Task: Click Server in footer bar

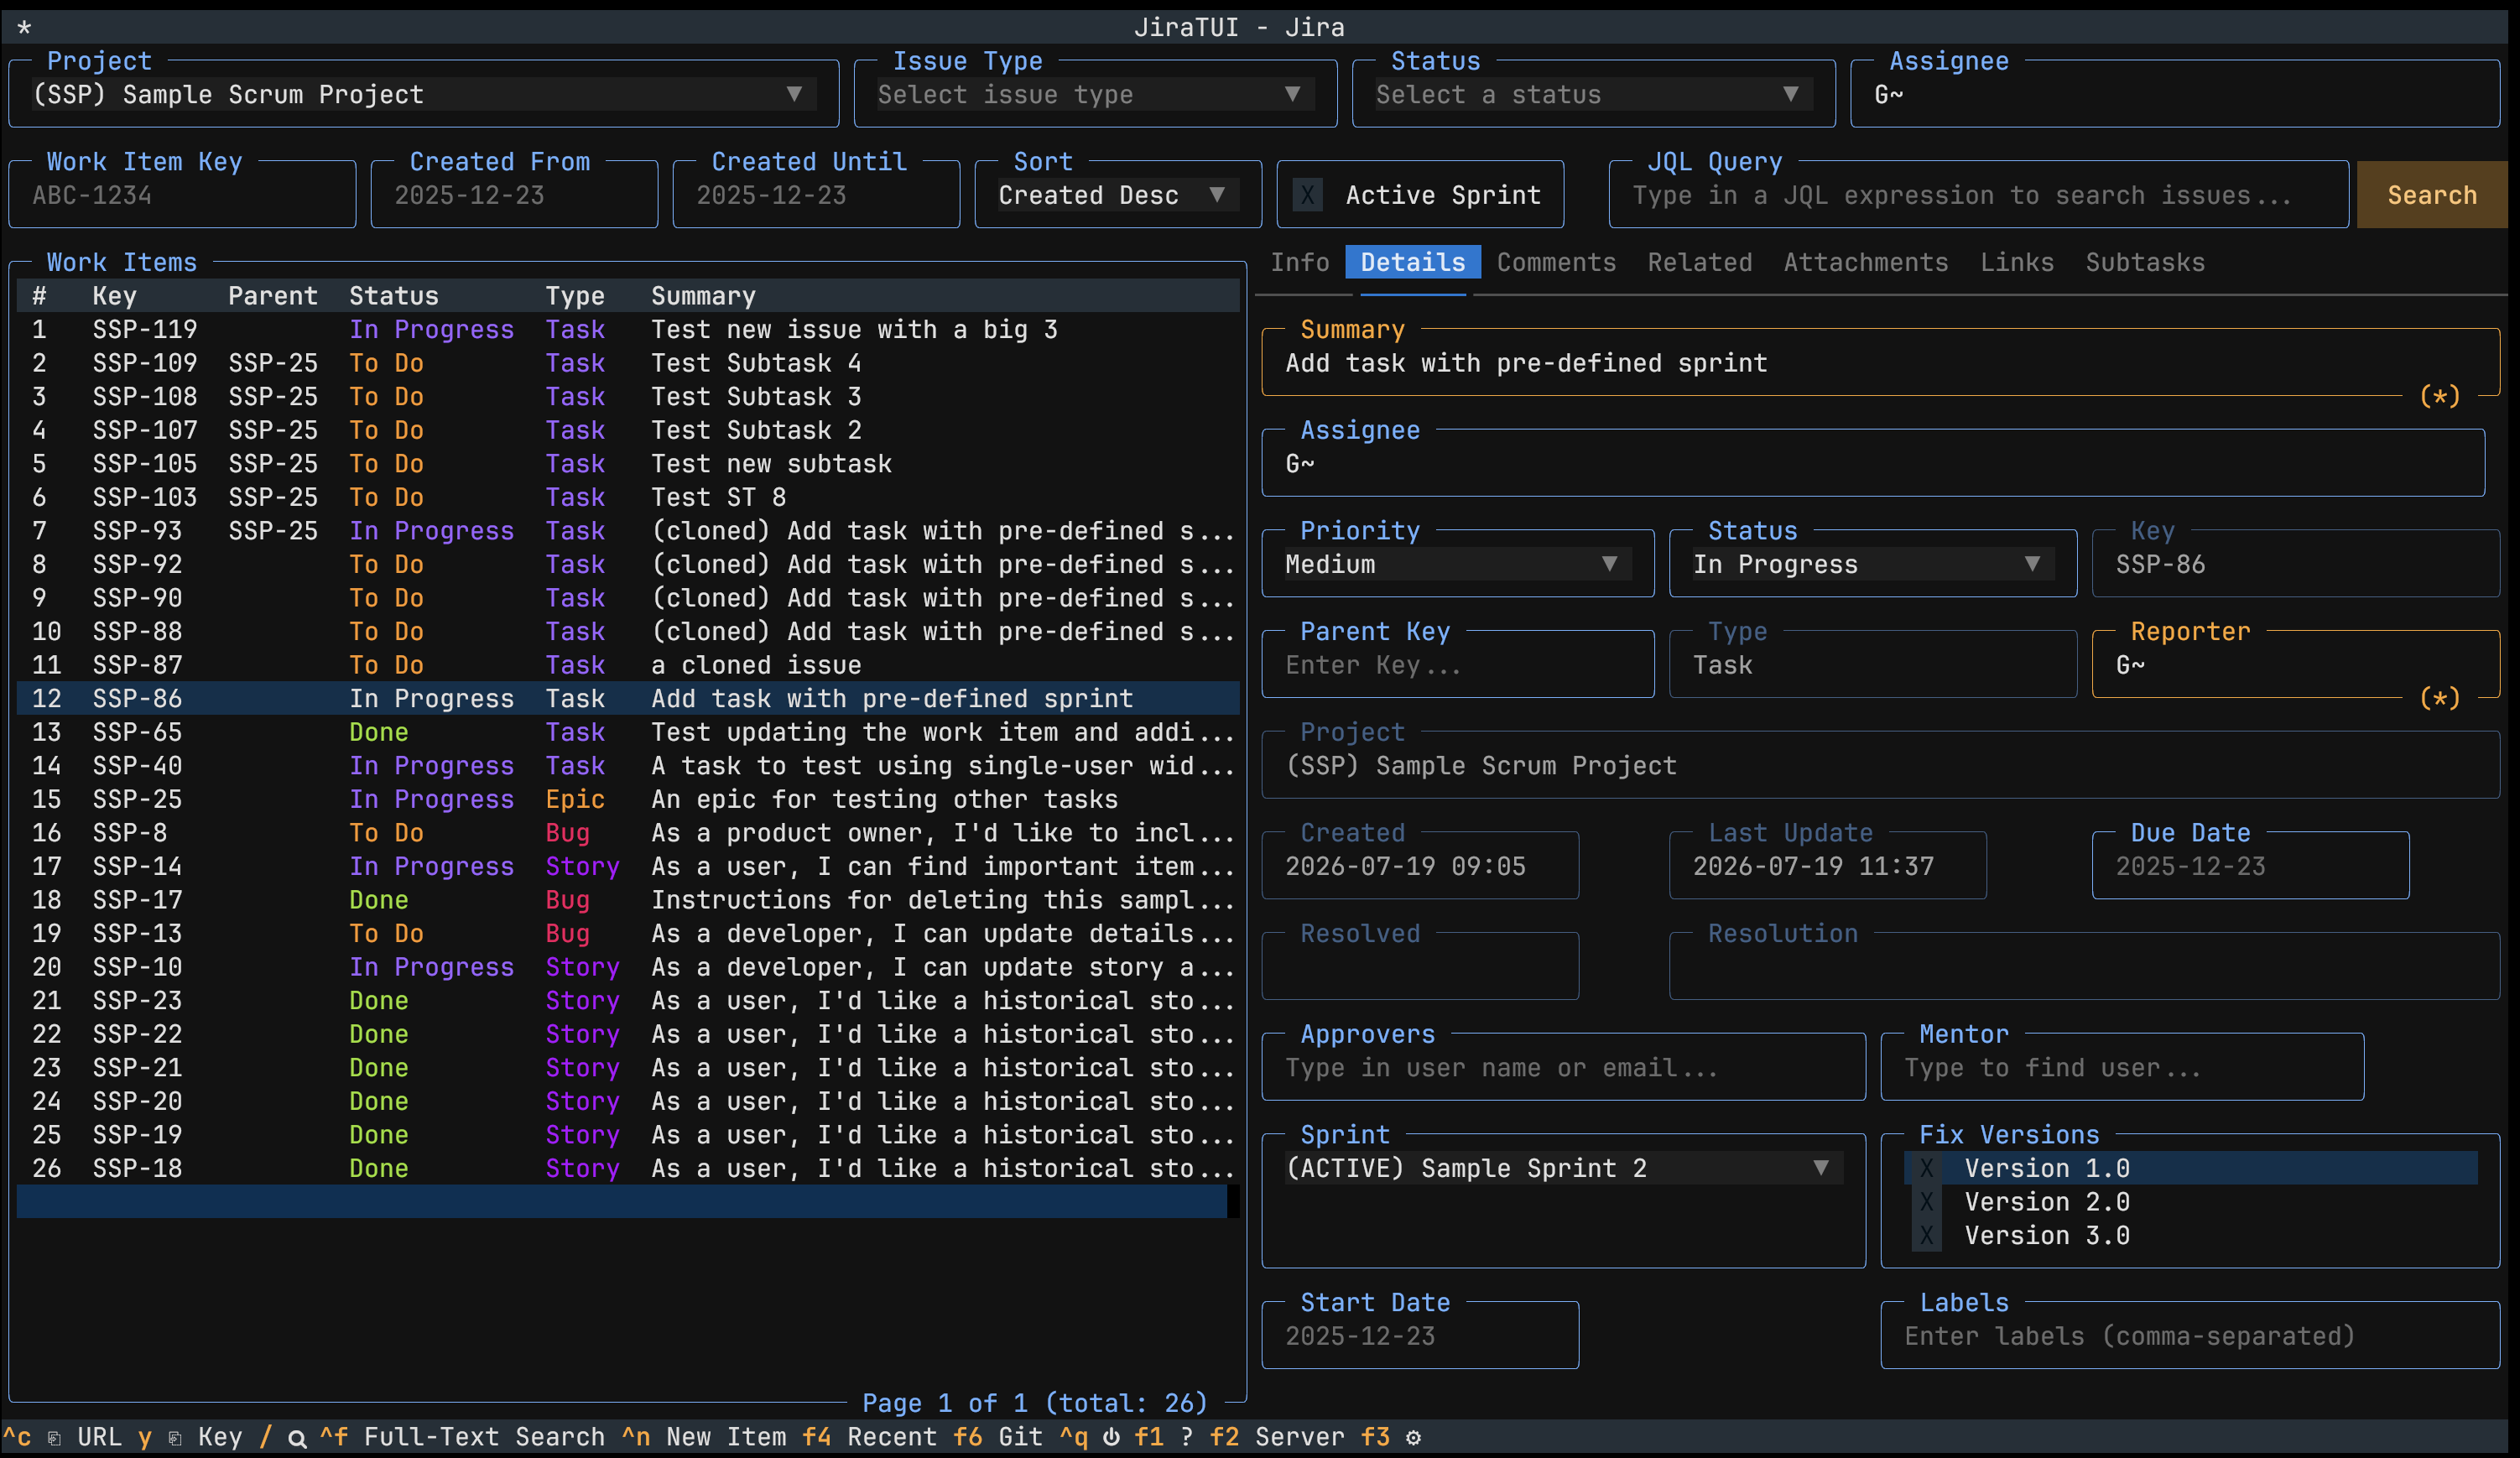Action: point(1299,1437)
